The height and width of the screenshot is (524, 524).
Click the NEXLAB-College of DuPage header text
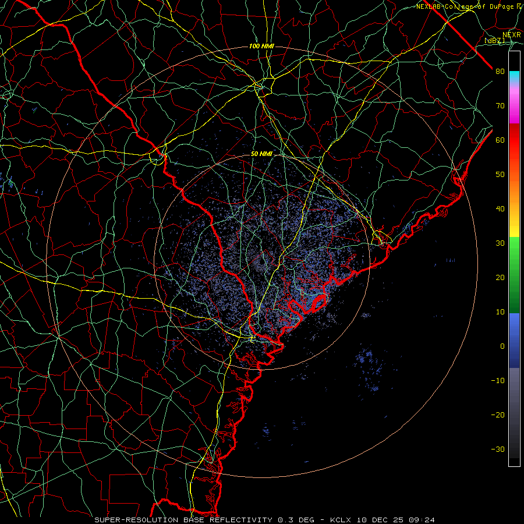[x=465, y=6]
